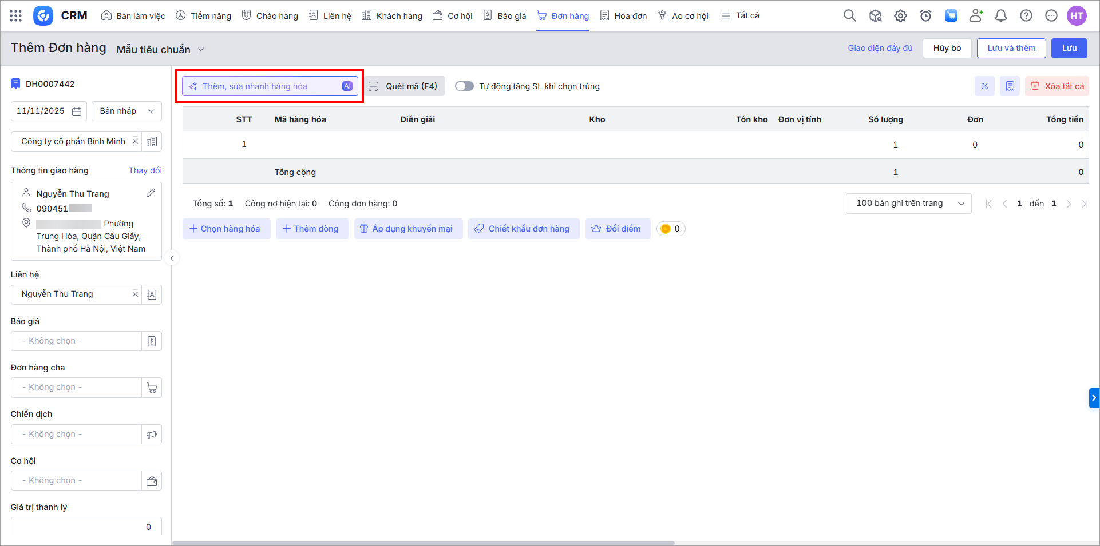
Task: Click the Lưu button
Action: (x=1069, y=48)
